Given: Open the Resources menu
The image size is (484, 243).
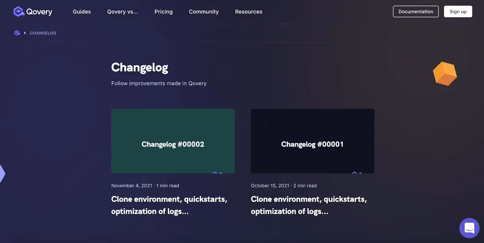Looking at the screenshot, I should (x=249, y=11).
